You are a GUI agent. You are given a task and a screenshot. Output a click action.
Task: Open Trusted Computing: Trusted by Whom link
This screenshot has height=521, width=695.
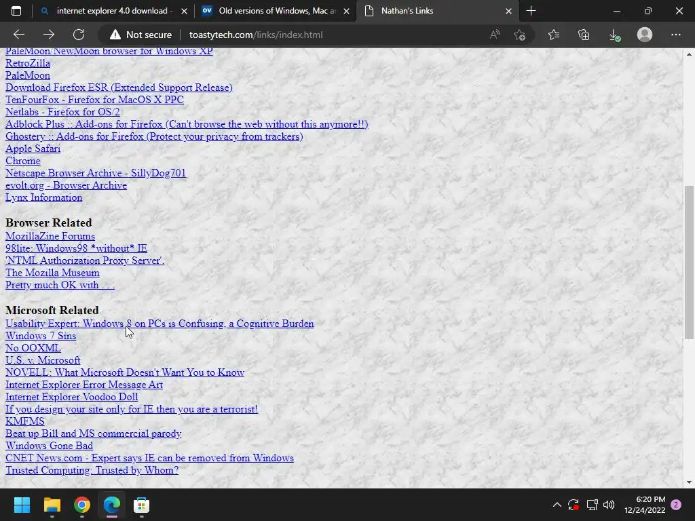[x=92, y=471]
